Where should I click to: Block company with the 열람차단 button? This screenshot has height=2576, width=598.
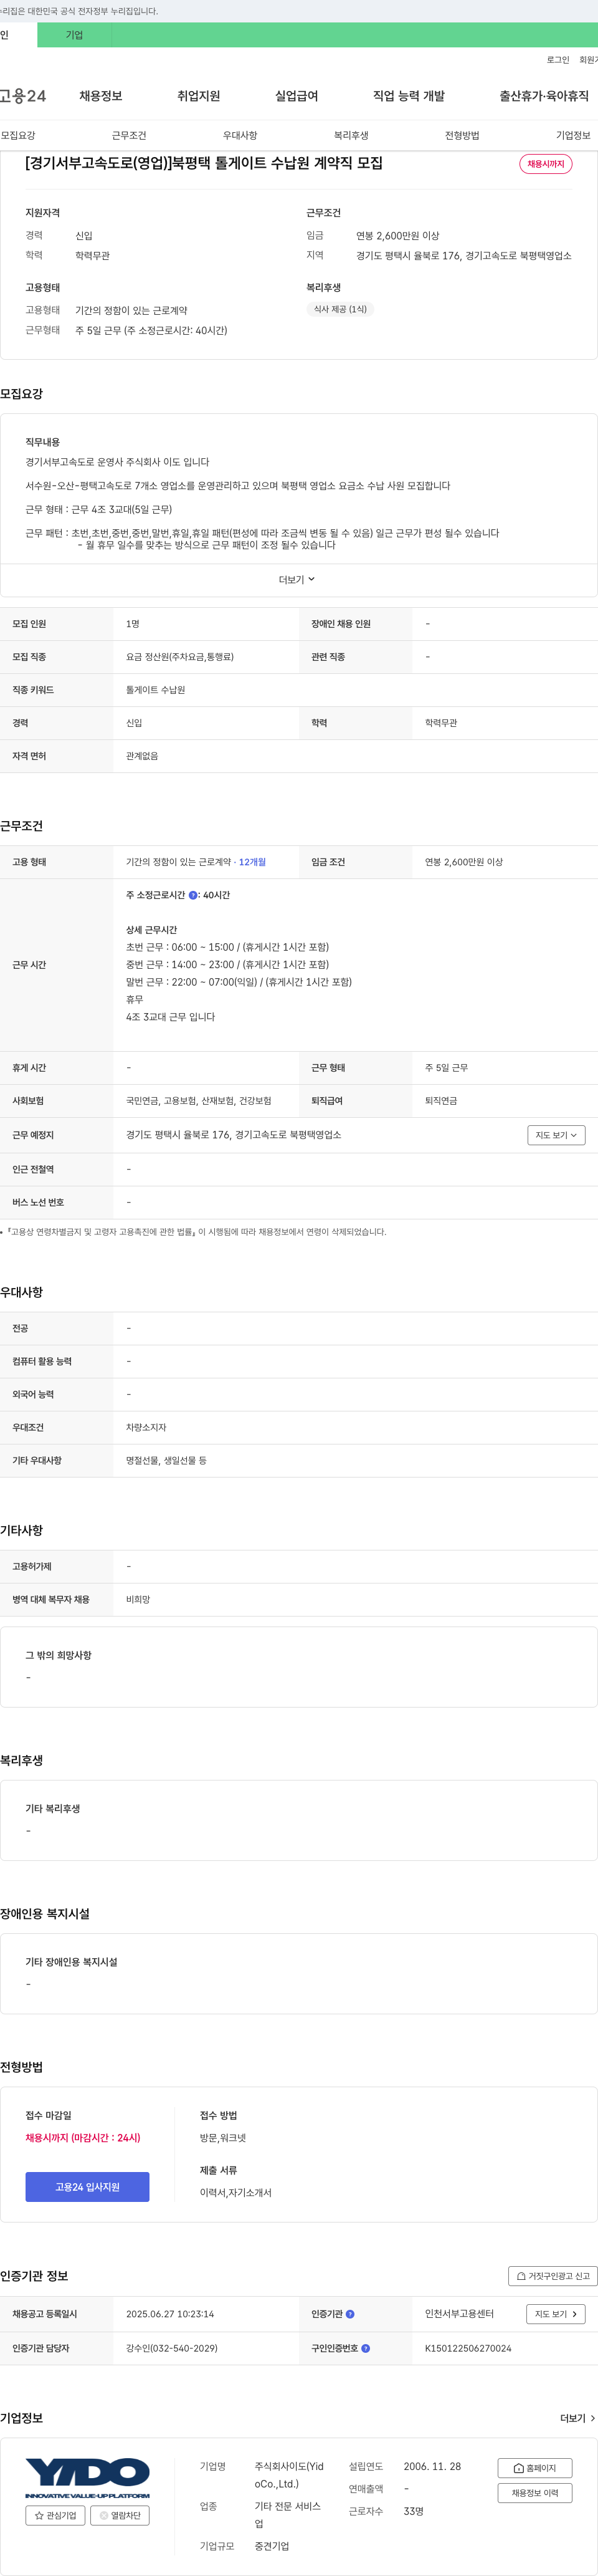pyautogui.click(x=120, y=2515)
